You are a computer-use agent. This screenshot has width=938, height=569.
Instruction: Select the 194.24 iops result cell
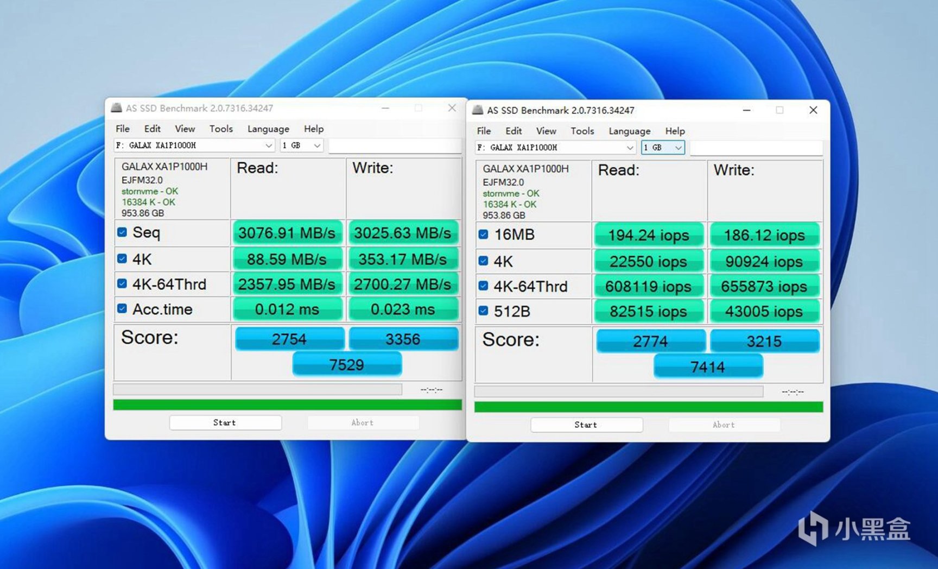click(x=649, y=235)
